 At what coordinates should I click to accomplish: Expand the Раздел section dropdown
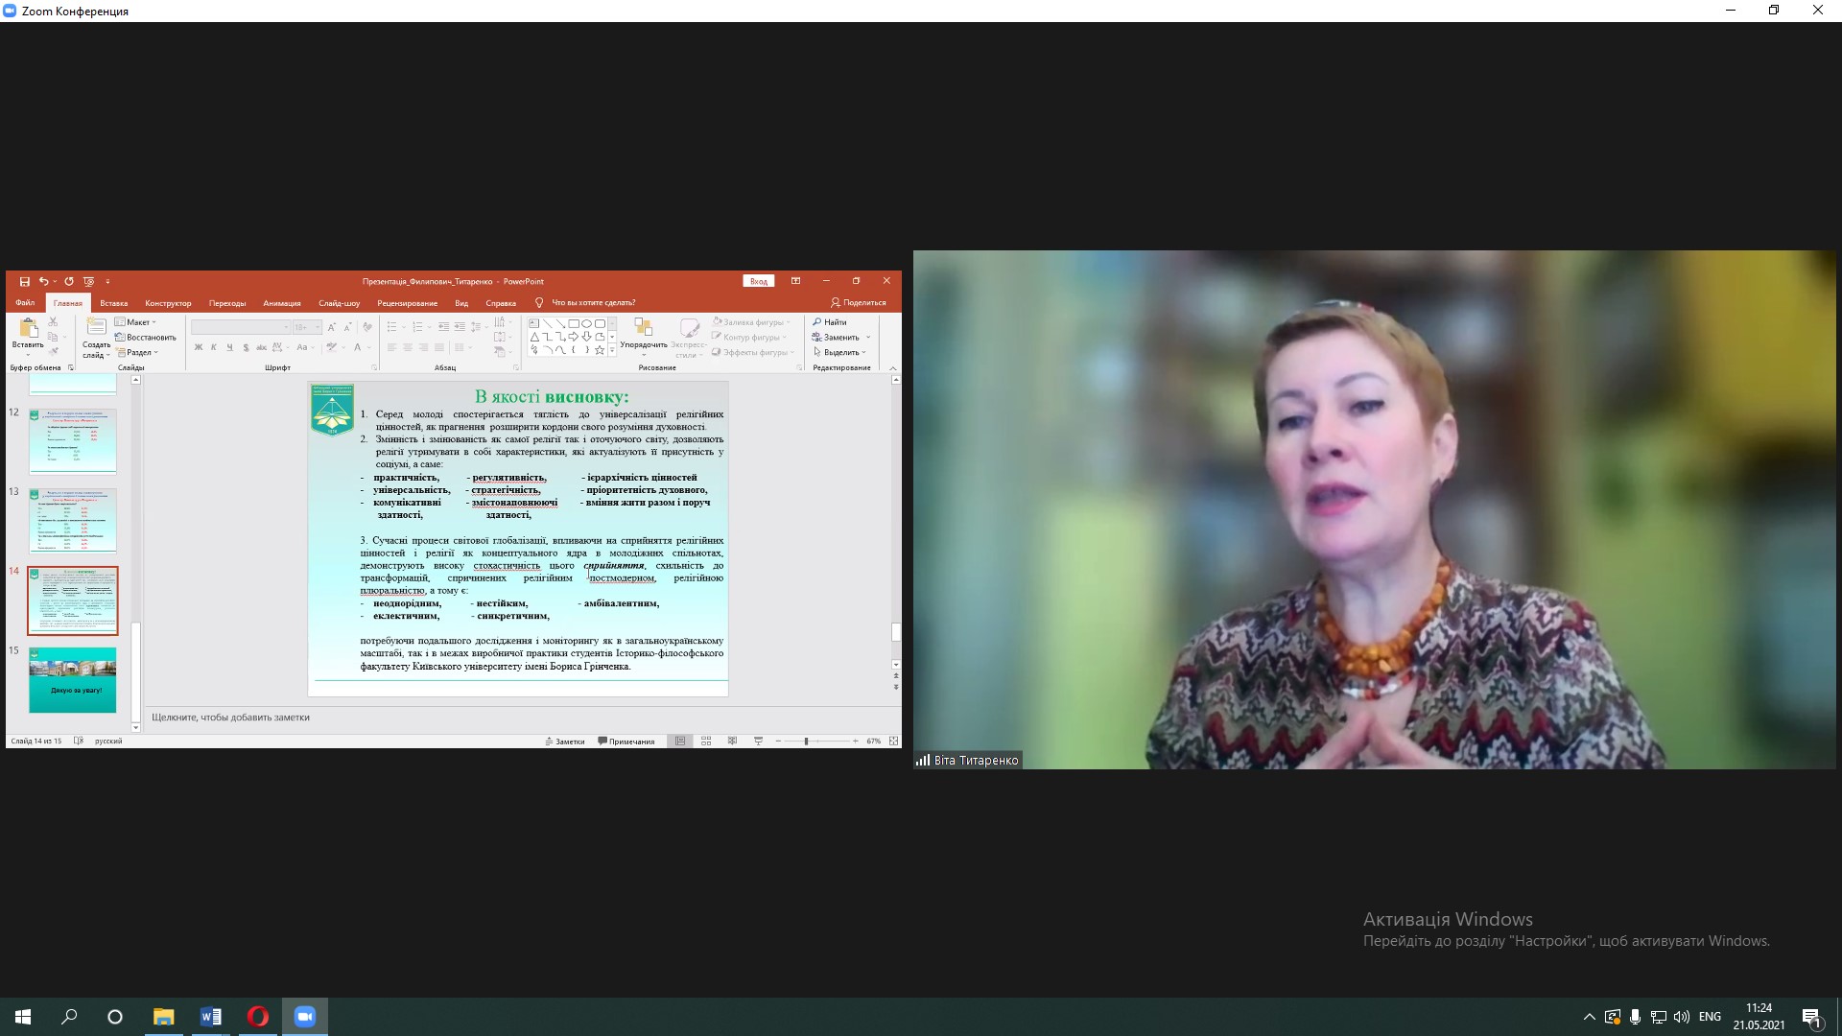tap(137, 352)
